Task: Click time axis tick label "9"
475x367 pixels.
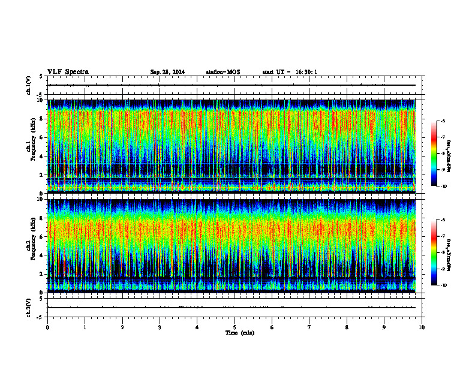Action: pos(384,327)
